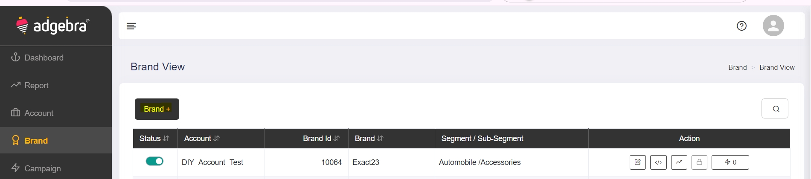Image resolution: width=811 pixels, height=179 pixels.
Task: Click the Brand breadcrumb link
Action: pyautogui.click(x=737, y=67)
